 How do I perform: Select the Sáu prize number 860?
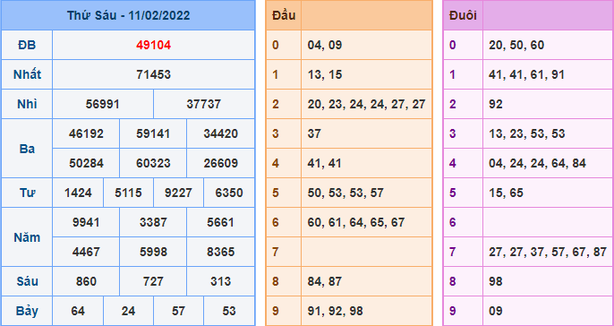pos(86,281)
